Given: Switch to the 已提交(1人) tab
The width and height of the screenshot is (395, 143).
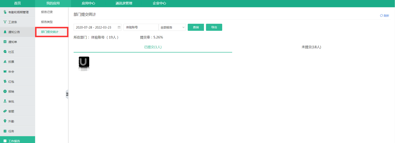Looking at the screenshot, I should click(x=153, y=47).
